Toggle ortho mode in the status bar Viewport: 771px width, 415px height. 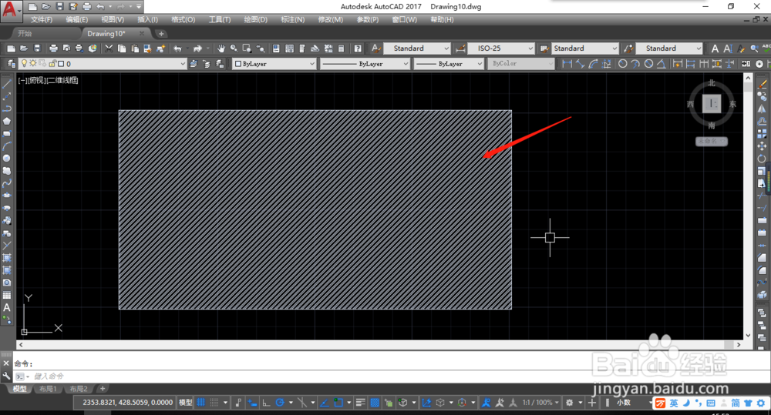pos(266,402)
